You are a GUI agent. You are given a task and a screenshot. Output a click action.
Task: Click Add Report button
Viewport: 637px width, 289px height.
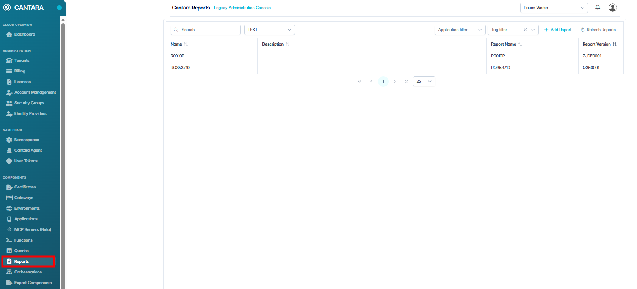pyautogui.click(x=558, y=30)
